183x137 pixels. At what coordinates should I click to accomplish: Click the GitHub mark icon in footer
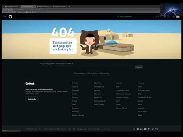click(x=156, y=129)
